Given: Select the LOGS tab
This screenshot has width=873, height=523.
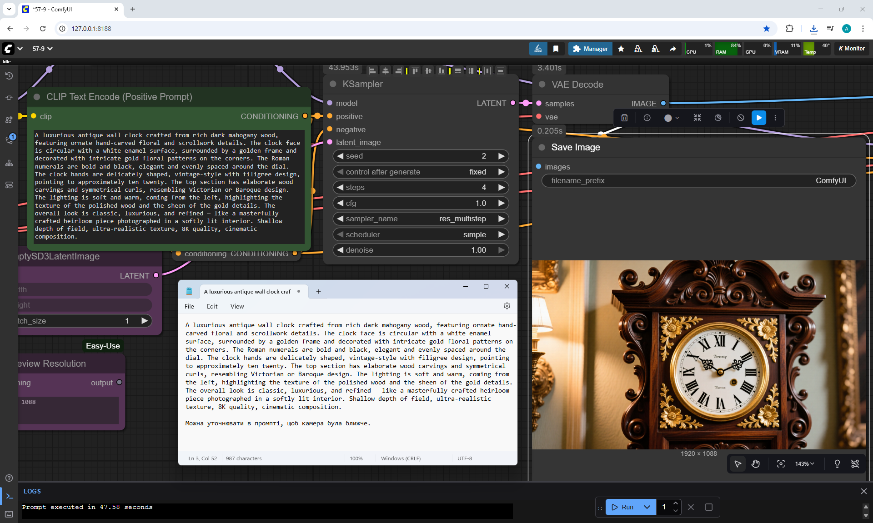Looking at the screenshot, I should pyautogui.click(x=32, y=491).
